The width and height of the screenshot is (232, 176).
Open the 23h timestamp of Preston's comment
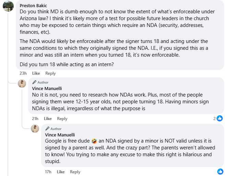coord(23,73)
